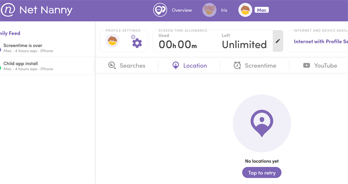Click timestamp under 'Screentime is over'
The image size is (348, 184).
click(28, 51)
